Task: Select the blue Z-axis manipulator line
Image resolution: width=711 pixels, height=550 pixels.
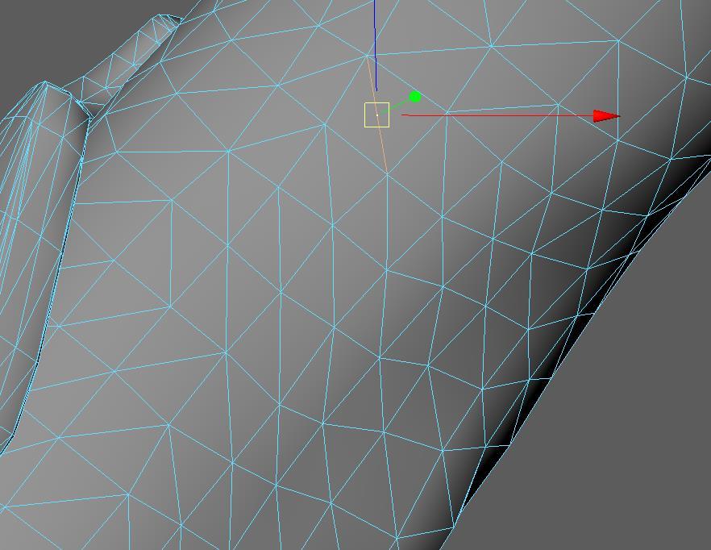Action: (375, 40)
